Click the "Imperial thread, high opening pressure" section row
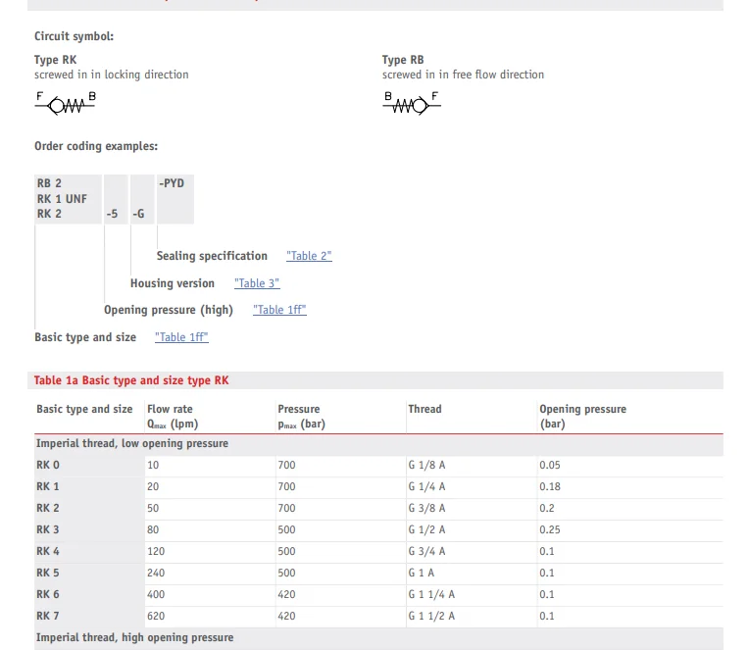The height and width of the screenshot is (650, 749). 135,638
